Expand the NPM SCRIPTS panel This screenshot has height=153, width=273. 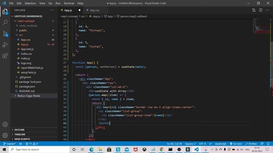[x=34, y=139]
